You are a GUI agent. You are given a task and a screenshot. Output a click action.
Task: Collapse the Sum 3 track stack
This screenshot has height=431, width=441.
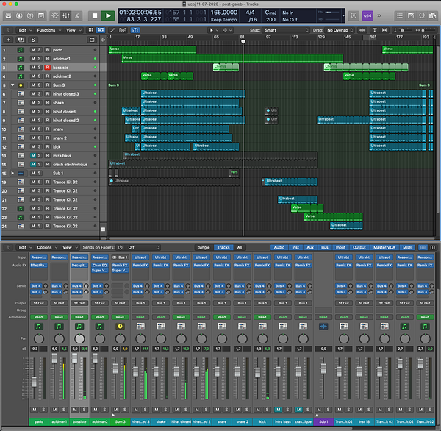tap(12, 85)
